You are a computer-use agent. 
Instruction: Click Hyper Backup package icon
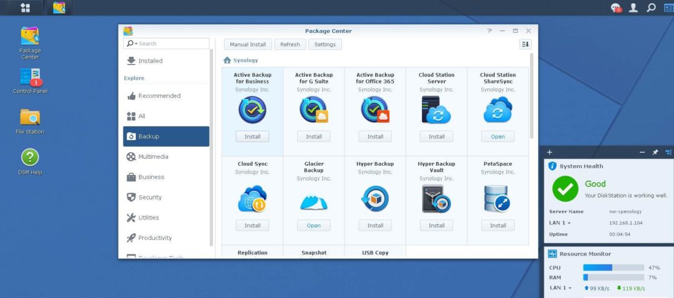coord(375,199)
